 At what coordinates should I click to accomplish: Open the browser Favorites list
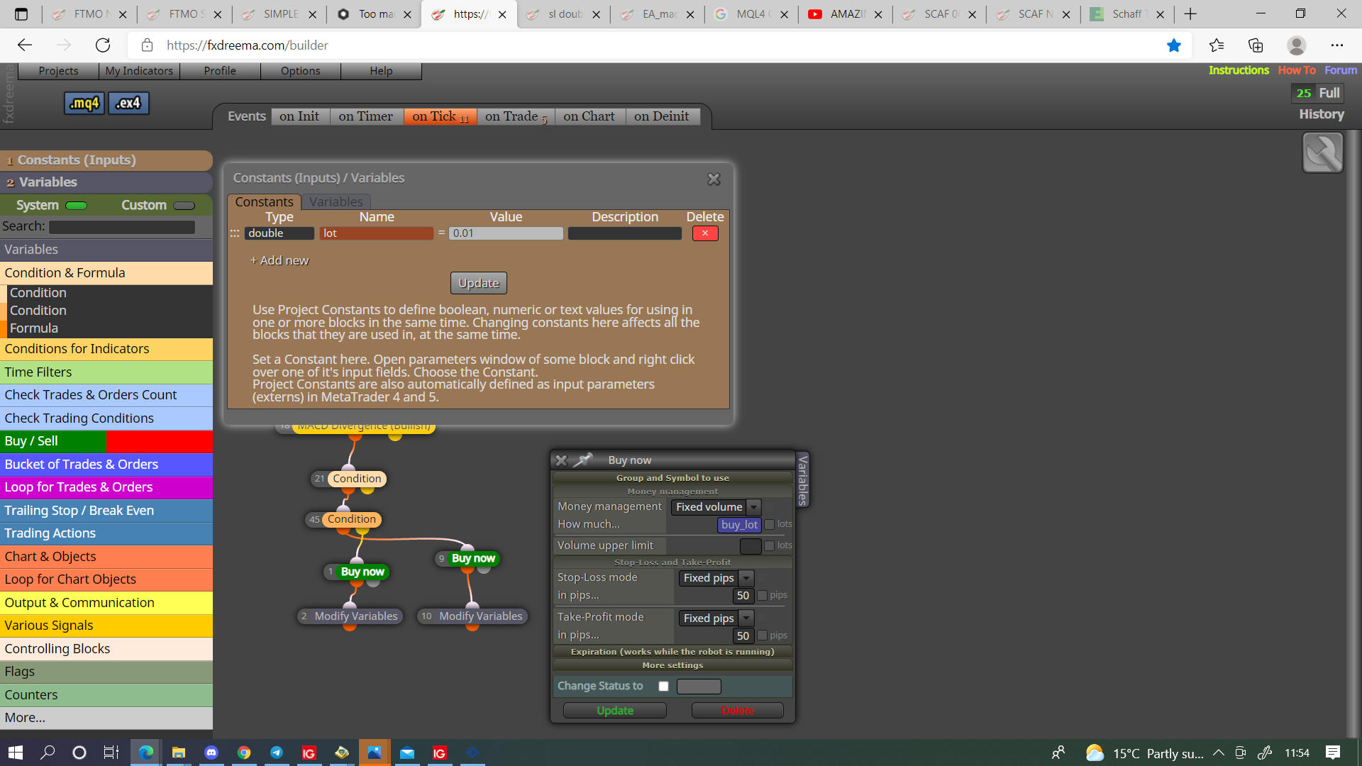point(1217,45)
